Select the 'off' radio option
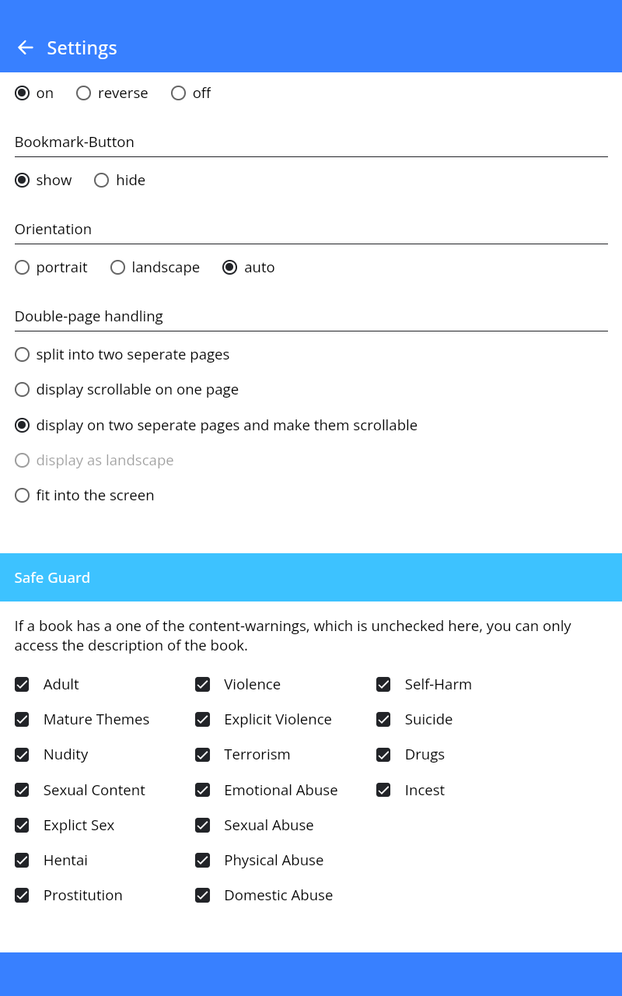The height and width of the screenshot is (996, 622). (179, 93)
